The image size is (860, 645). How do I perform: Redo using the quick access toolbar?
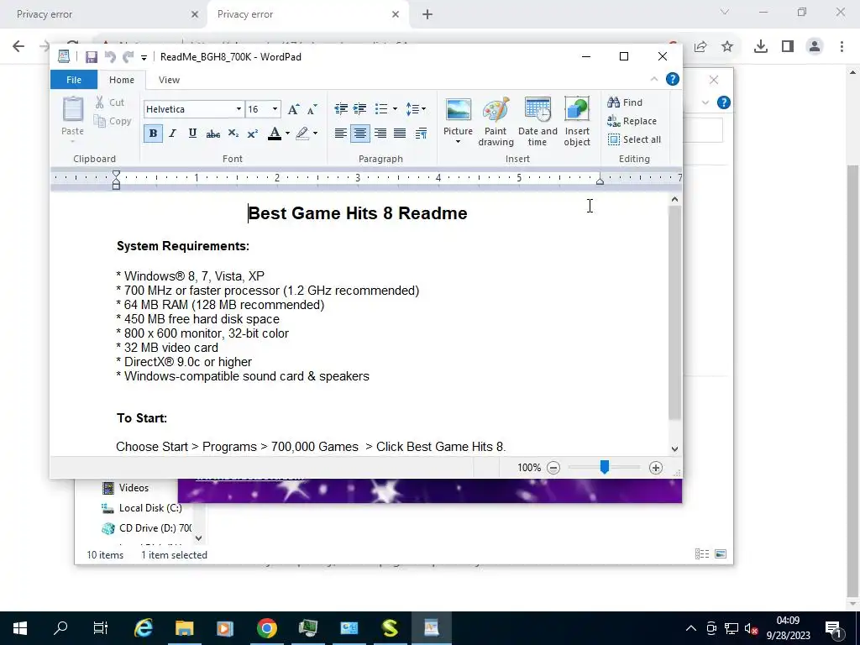pos(128,56)
